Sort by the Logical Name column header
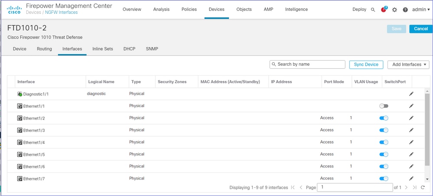This screenshot has height=196, width=433. [101, 82]
